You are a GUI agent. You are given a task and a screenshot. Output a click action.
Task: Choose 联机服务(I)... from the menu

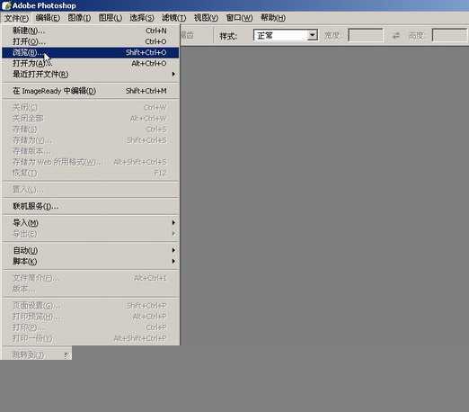pyautogui.click(x=91, y=206)
